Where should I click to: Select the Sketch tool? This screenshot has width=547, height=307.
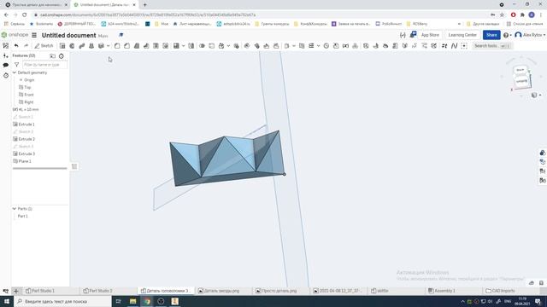click(x=44, y=45)
